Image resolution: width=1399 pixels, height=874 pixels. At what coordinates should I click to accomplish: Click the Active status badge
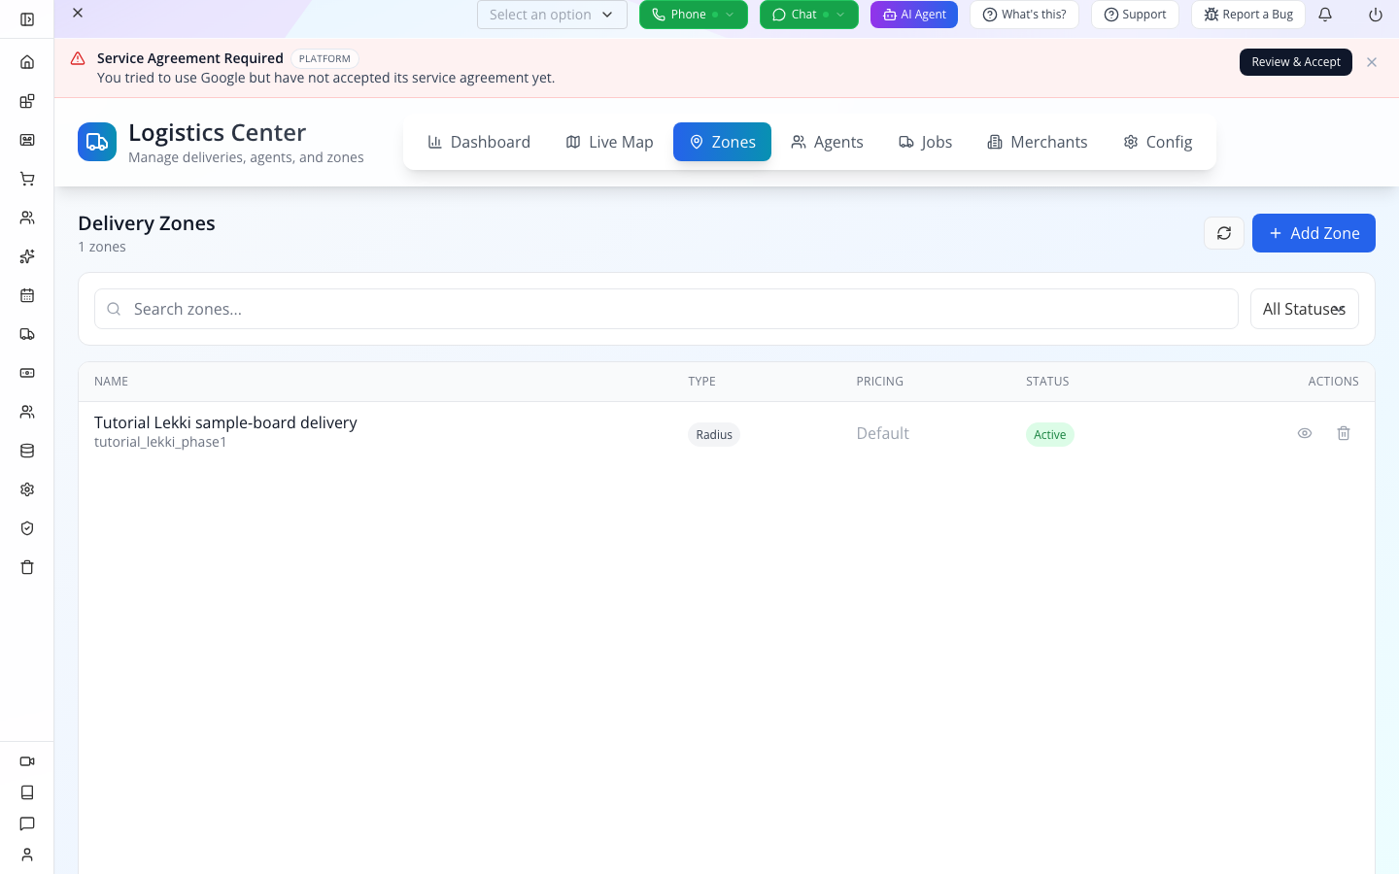1049,434
